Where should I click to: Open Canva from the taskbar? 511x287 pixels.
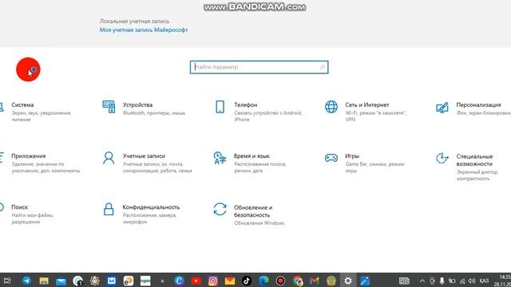[x=179, y=281]
